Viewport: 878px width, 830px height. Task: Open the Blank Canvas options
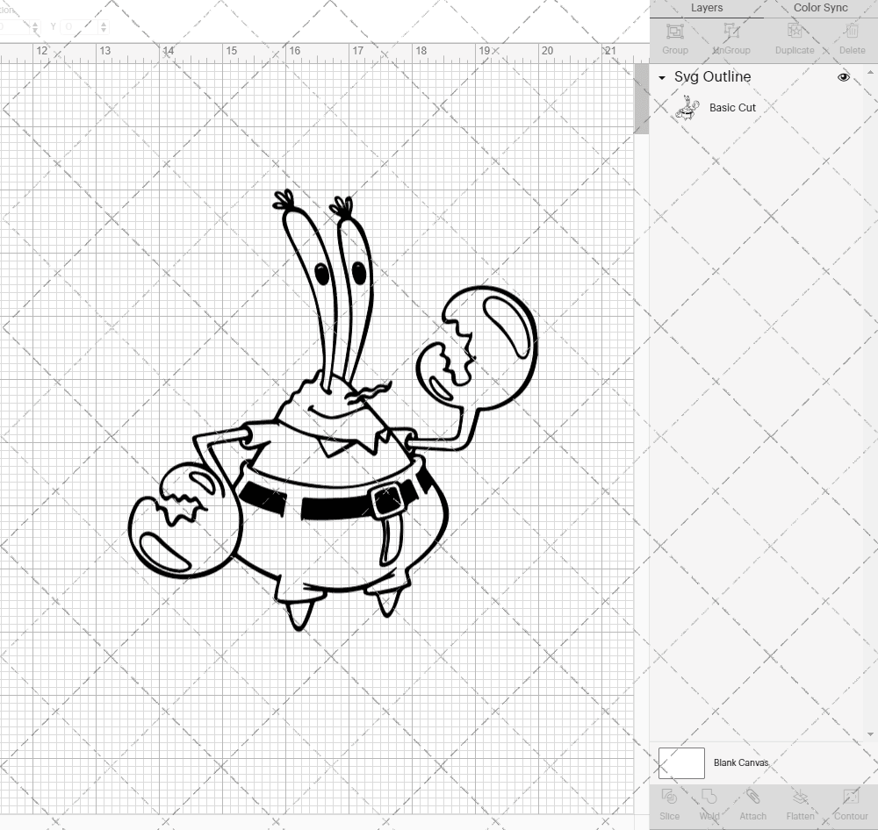tap(740, 762)
